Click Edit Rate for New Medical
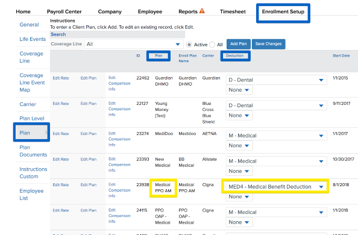358x235 pixels. pyautogui.click(x=61, y=160)
